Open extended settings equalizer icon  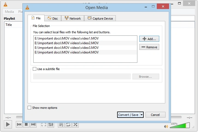pos(51,125)
